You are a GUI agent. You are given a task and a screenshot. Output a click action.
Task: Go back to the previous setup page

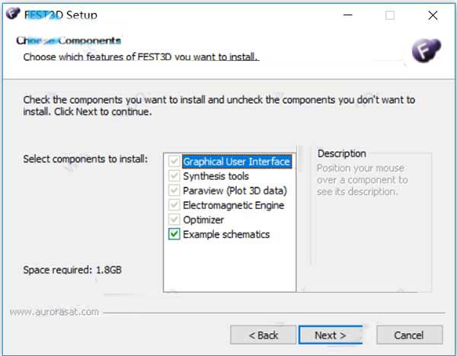[x=264, y=335]
